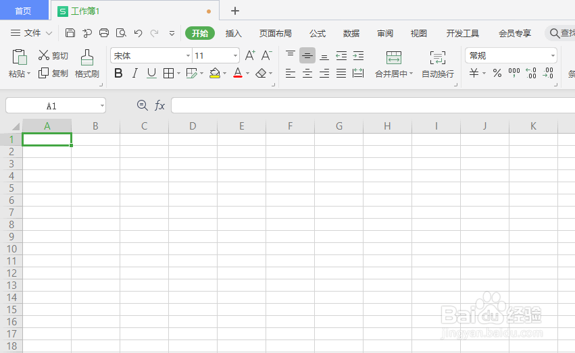Open font name dropdown 宋体

188,55
